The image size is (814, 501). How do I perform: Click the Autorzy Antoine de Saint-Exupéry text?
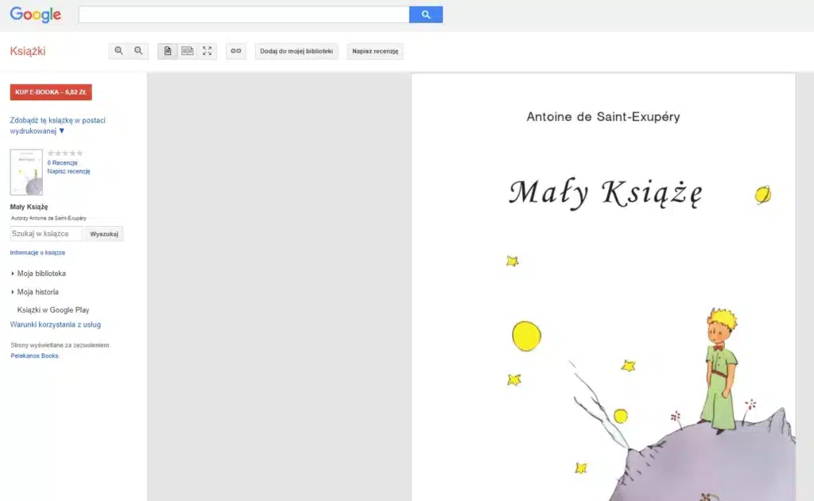coord(48,218)
